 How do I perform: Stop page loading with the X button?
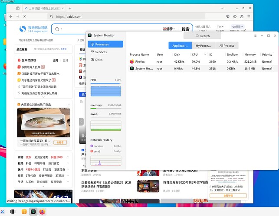tap(25, 16)
